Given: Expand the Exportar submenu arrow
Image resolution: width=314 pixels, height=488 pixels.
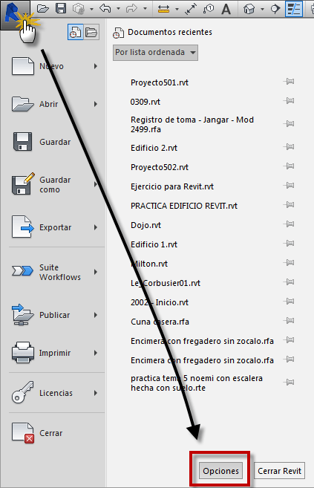Looking at the screenshot, I should point(96,227).
